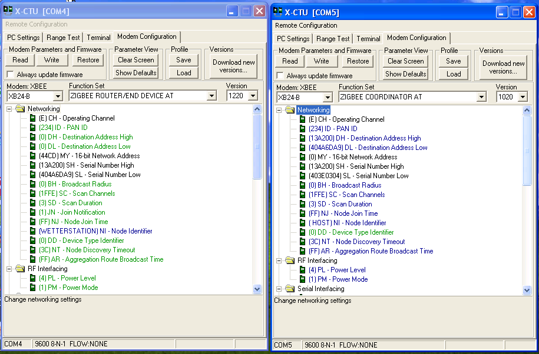Click Download new versions in COM5 window
This screenshot has width=539, height=354.
tap(504, 67)
